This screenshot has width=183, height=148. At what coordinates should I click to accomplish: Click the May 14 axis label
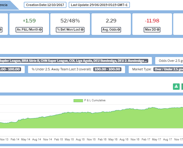(x=26, y=140)
